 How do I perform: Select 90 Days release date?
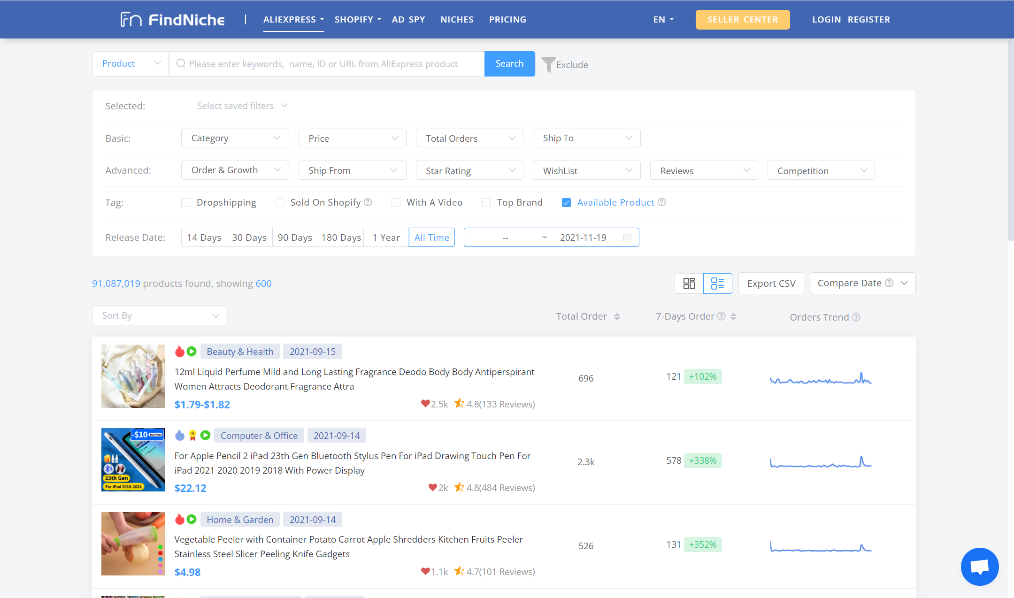click(295, 238)
